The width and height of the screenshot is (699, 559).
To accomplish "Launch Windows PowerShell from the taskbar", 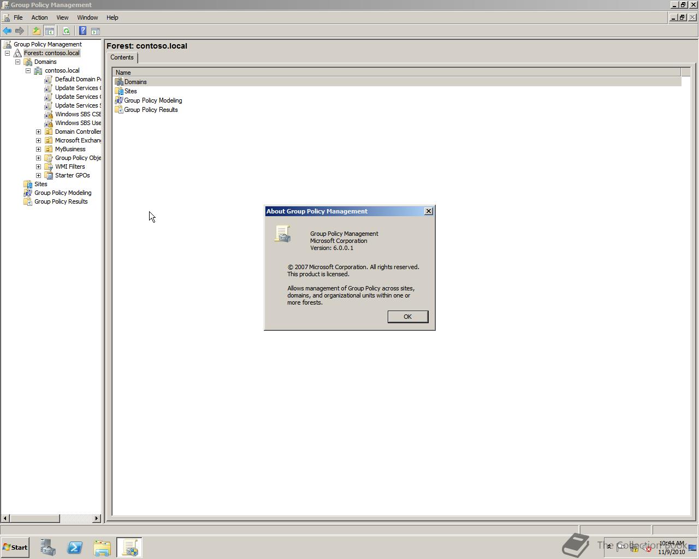I will (75, 548).
